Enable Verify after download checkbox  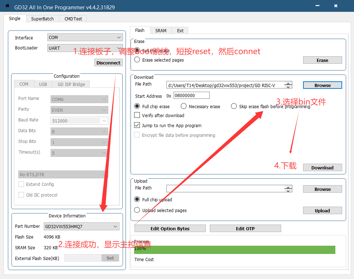coord(137,115)
